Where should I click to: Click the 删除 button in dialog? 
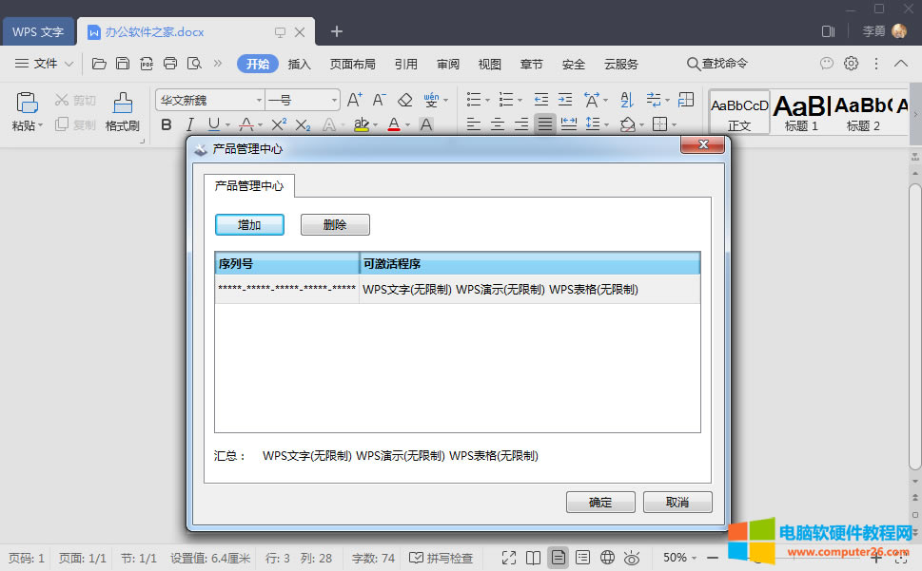click(x=335, y=225)
